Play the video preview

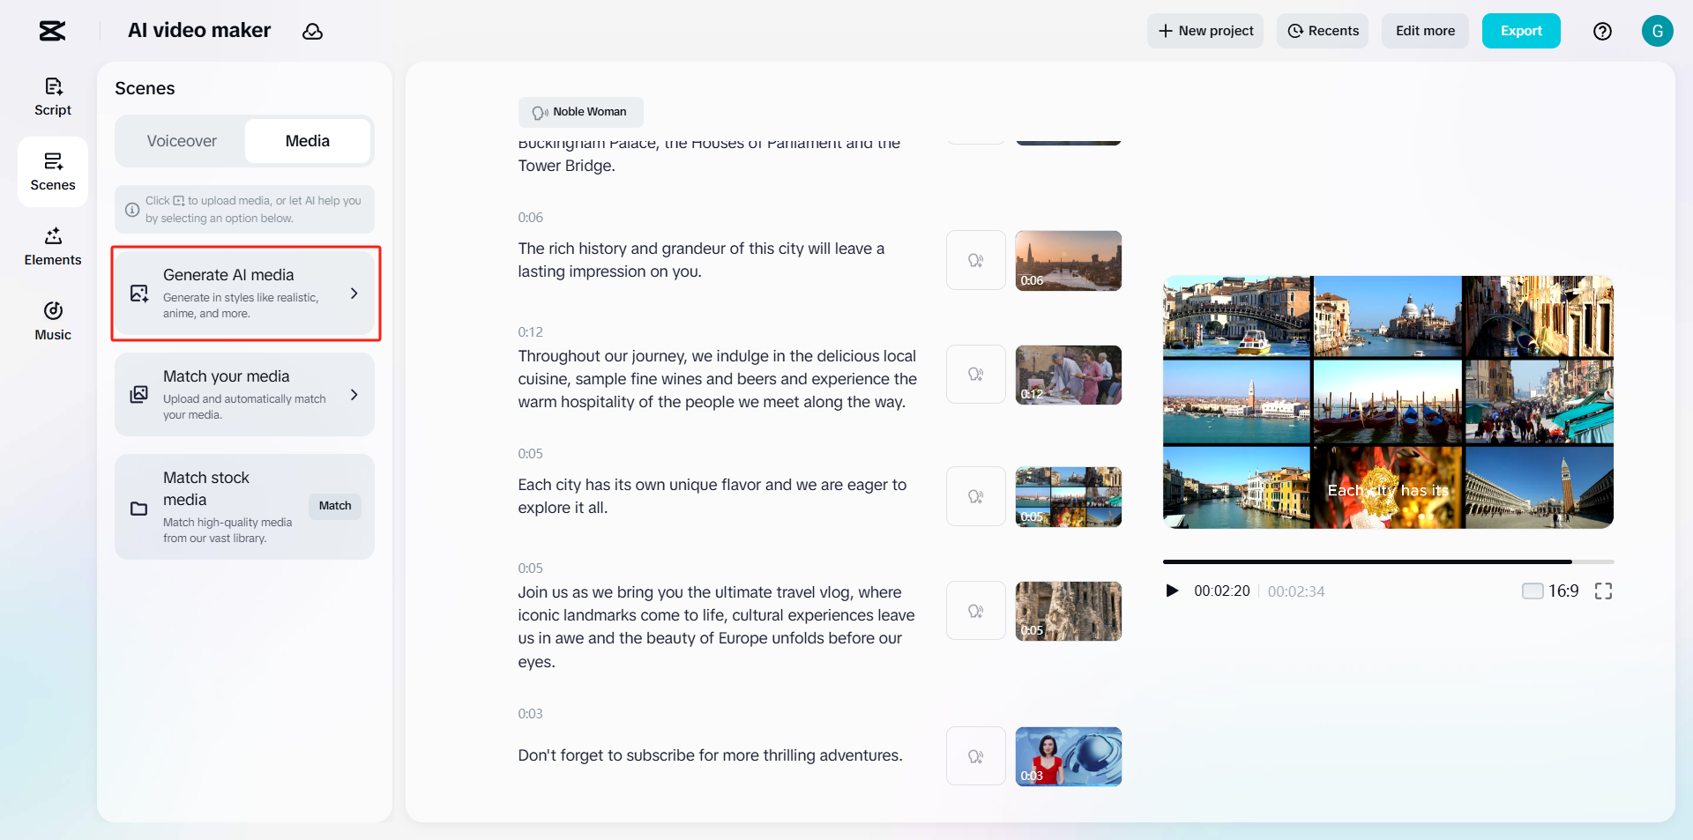pyautogui.click(x=1172, y=591)
